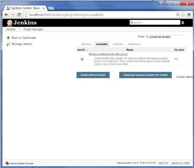Click the green Back to Dashboard arrow icon
This screenshot has height=168, width=194.
click(8, 38)
